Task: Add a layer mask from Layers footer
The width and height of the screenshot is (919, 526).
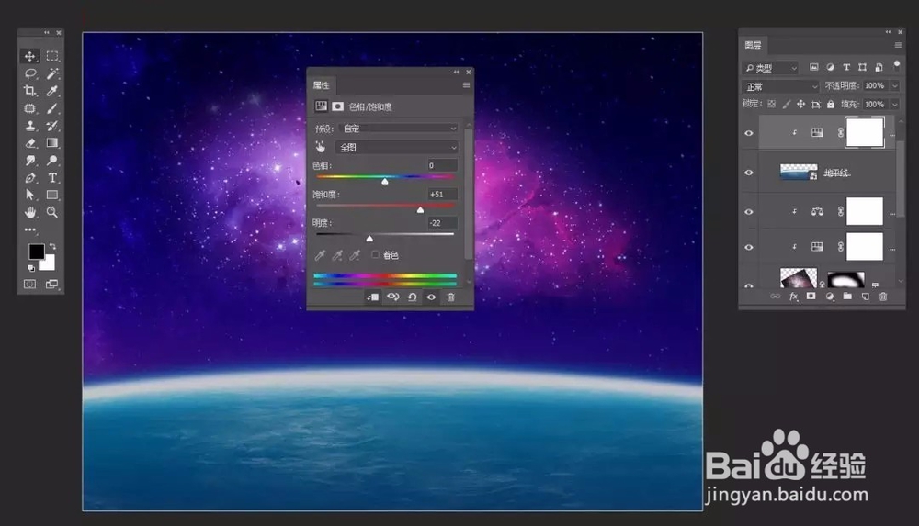Action: (811, 297)
